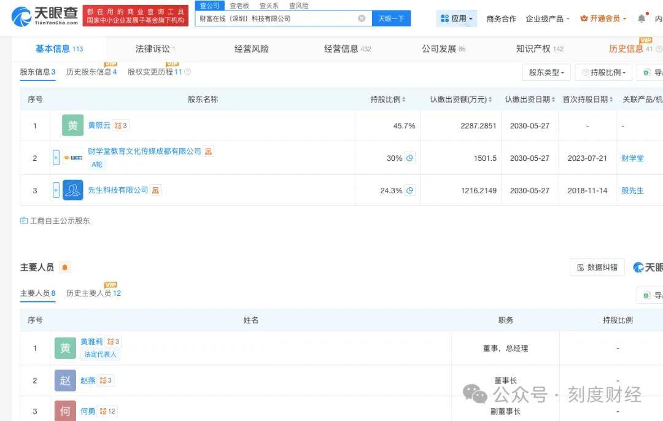Click 先生科技有限公司 blue avatar
Image resolution: width=663 pixels, height=421 pixels.
coord(72,190)
